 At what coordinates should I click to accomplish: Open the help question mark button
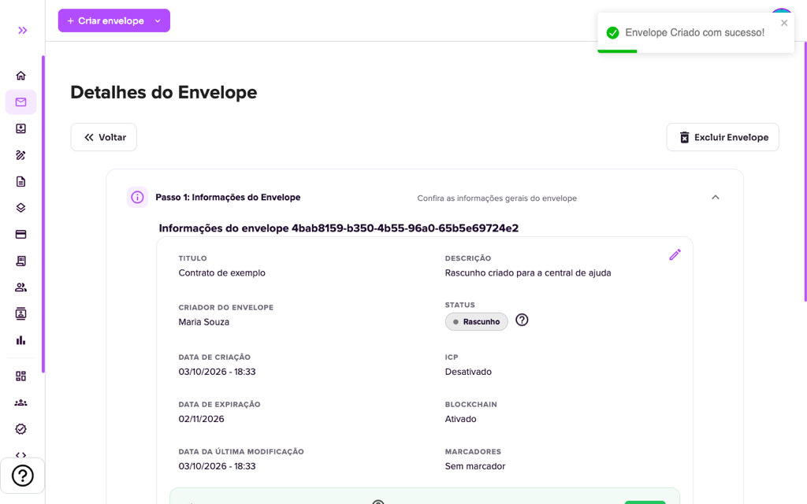click(x=23, y=476)
